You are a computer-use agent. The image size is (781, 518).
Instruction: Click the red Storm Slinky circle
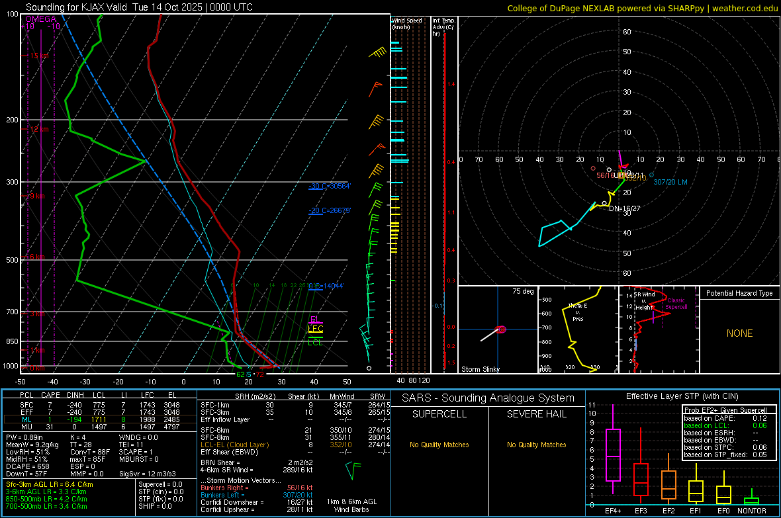502,329
